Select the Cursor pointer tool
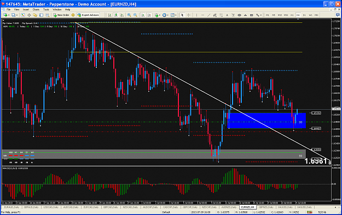This screenshot has height=215, width=342. (x=182, y=15)
